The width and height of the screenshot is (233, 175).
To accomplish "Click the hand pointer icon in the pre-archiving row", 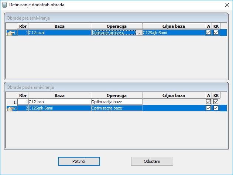I will click(11, 33).
